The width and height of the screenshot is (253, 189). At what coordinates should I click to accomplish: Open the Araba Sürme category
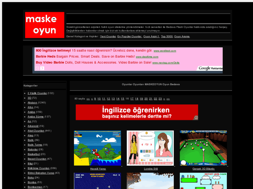(x=35, y=117)
